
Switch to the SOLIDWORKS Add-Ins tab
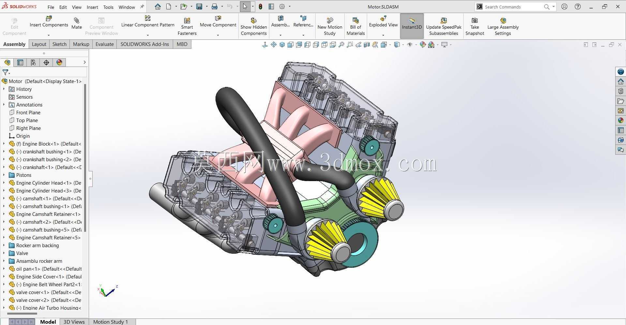coord(145,44)
